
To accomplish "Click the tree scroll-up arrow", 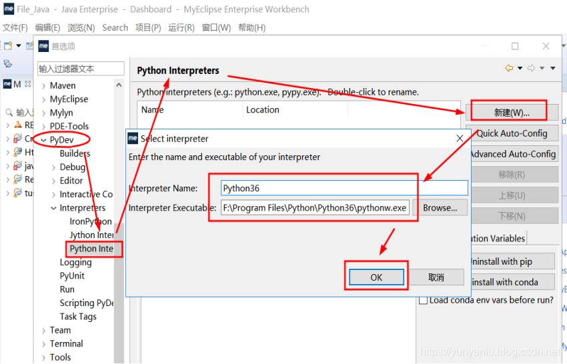I will [x=119, y=85].
